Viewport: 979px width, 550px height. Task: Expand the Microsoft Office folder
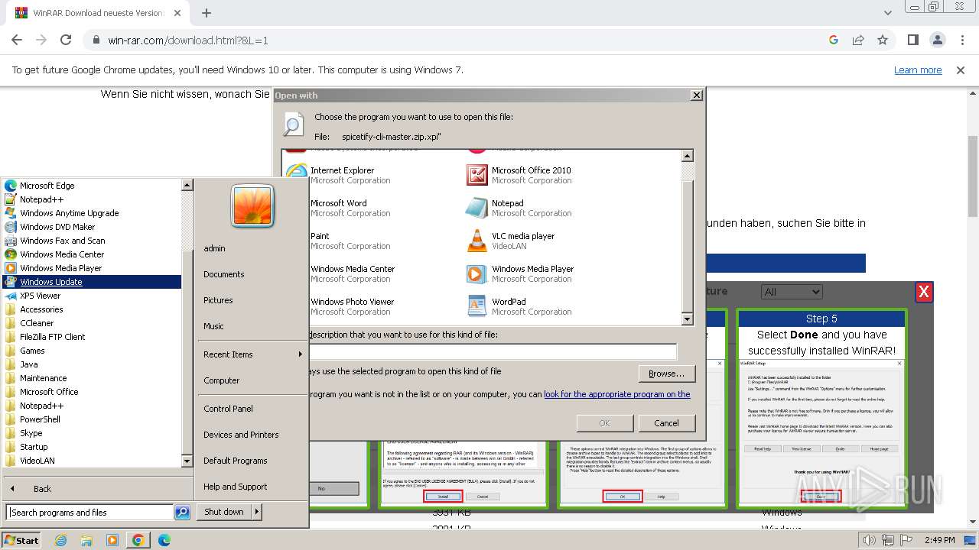click(49, 392)
